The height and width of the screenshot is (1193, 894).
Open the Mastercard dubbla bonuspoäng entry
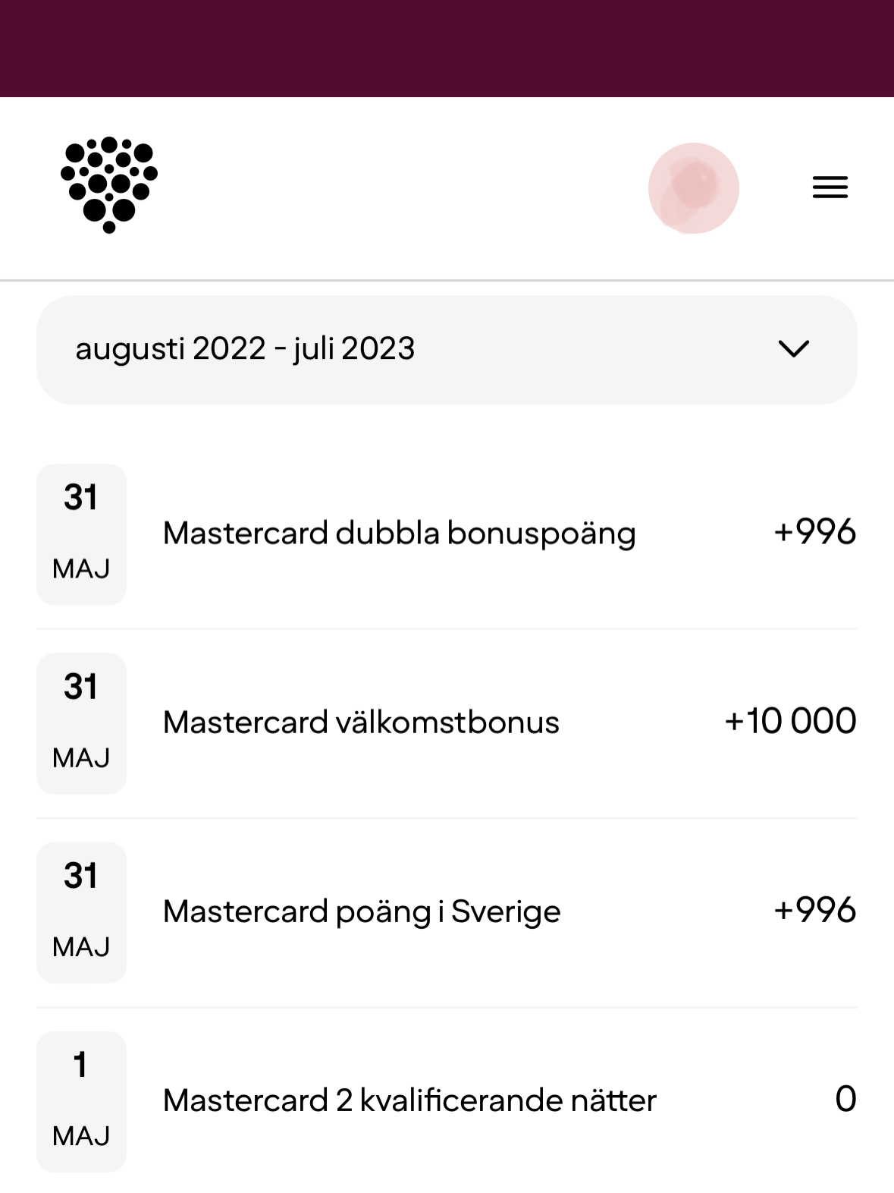tap(399, 534)
